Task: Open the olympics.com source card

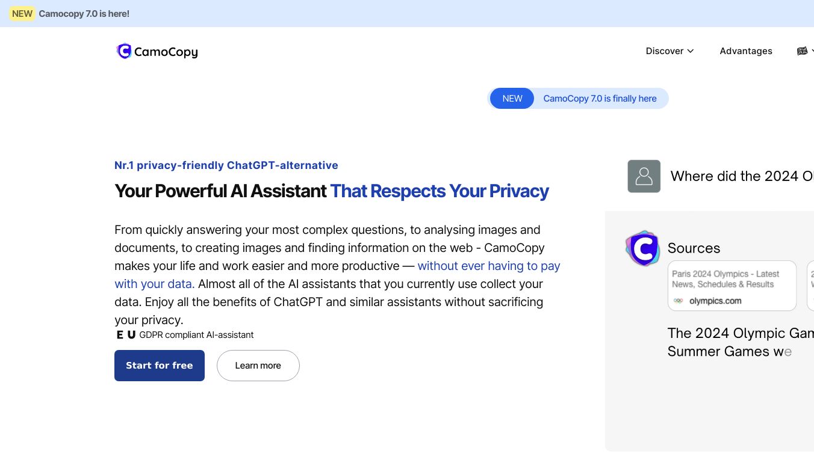Action: 732,286
